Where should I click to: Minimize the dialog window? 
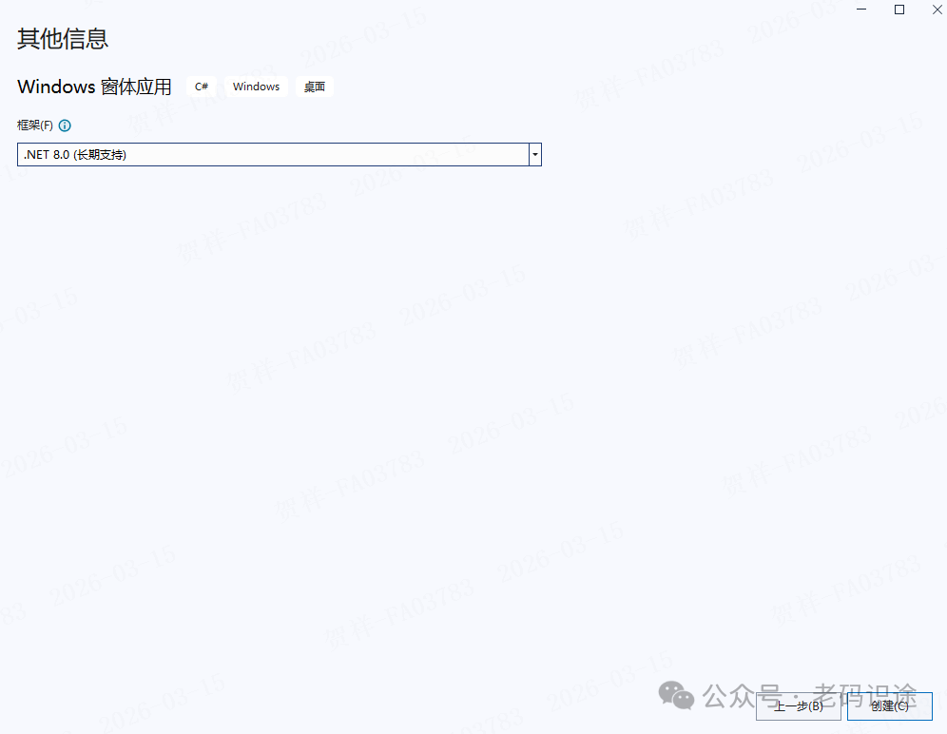pyautogui.click(x=861, y=10)
